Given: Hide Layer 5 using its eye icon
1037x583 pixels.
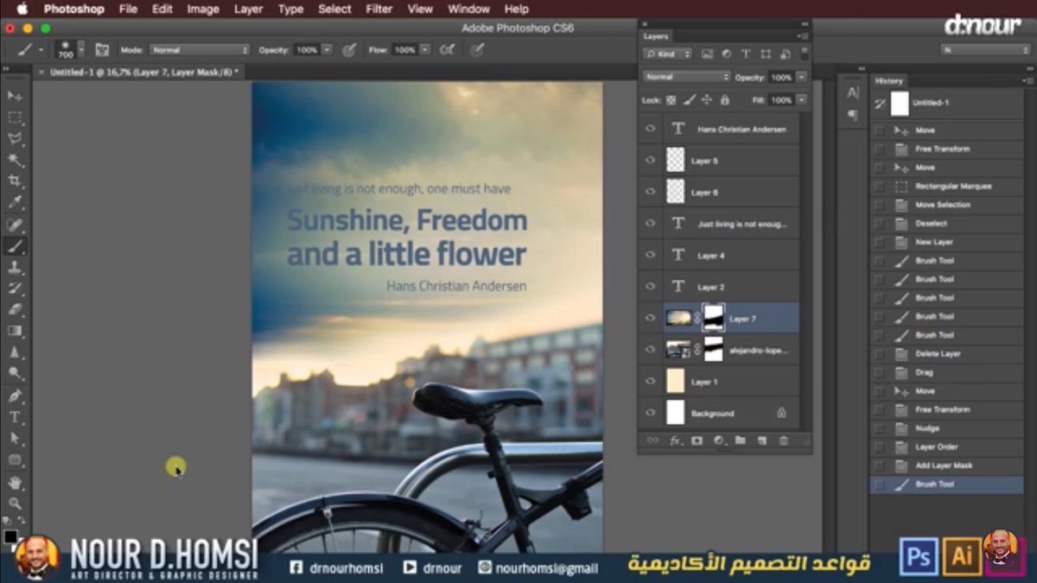Looking at the screenshot, I should [650, 161].
